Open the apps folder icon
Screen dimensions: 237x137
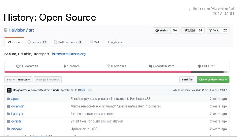pos(8,99)
